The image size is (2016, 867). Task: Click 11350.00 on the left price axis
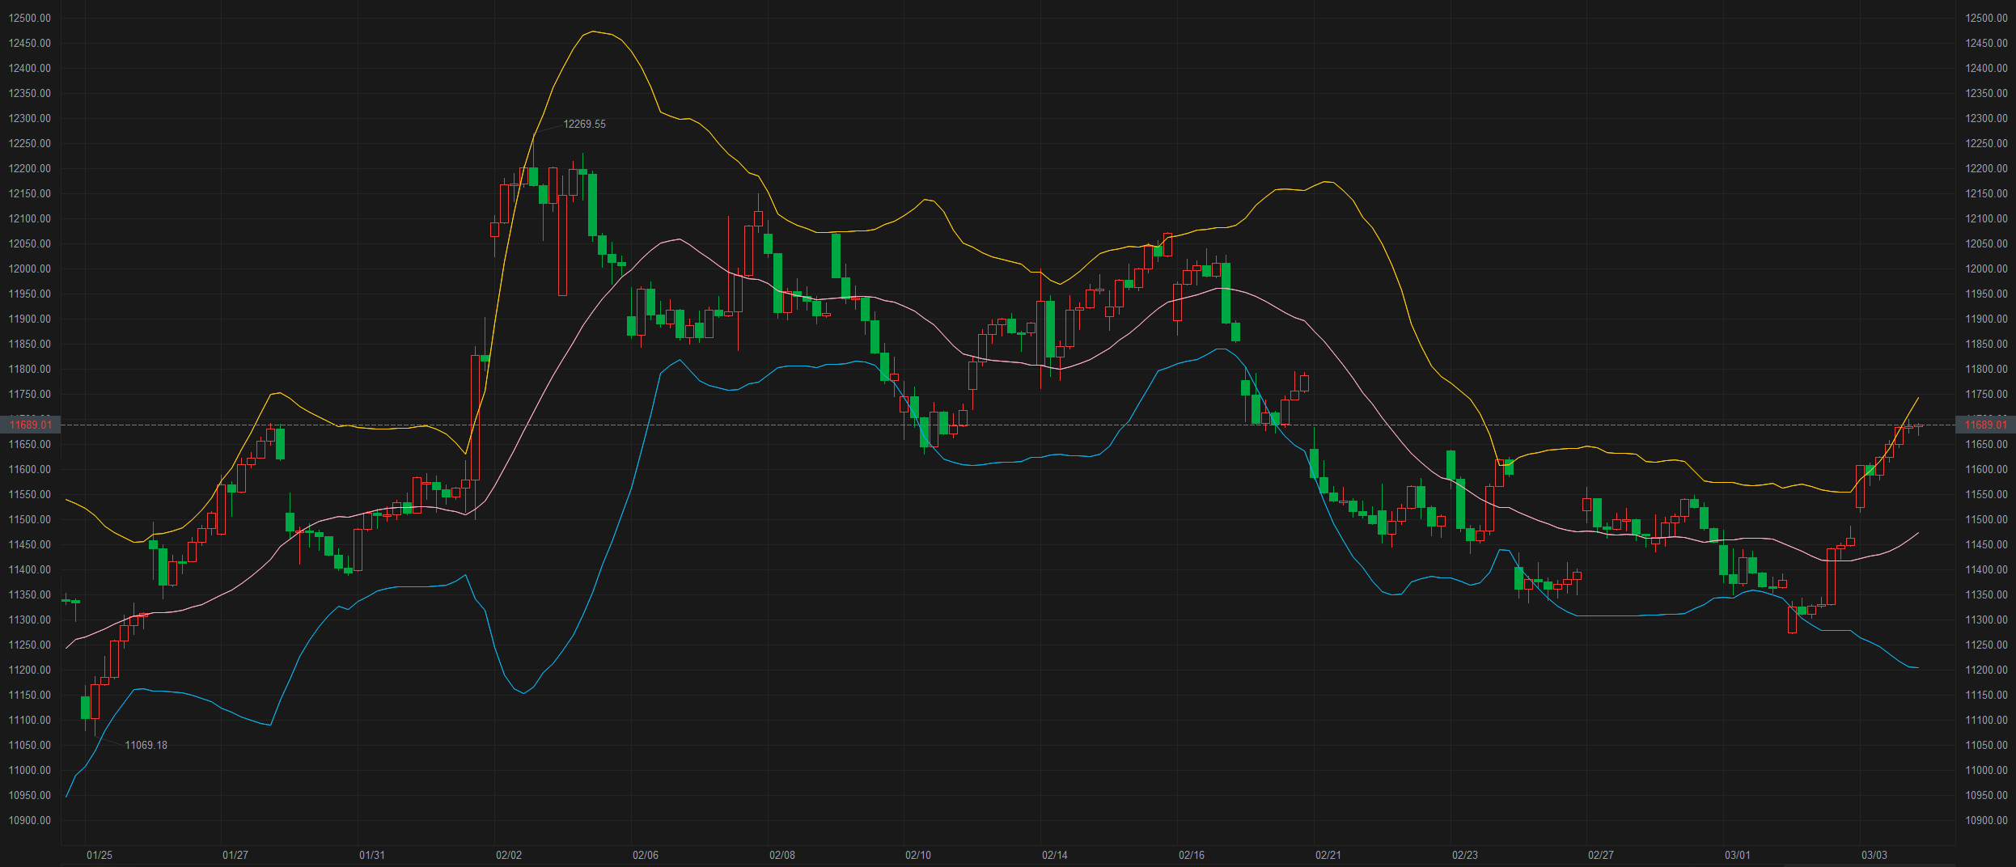coord(30,594)
